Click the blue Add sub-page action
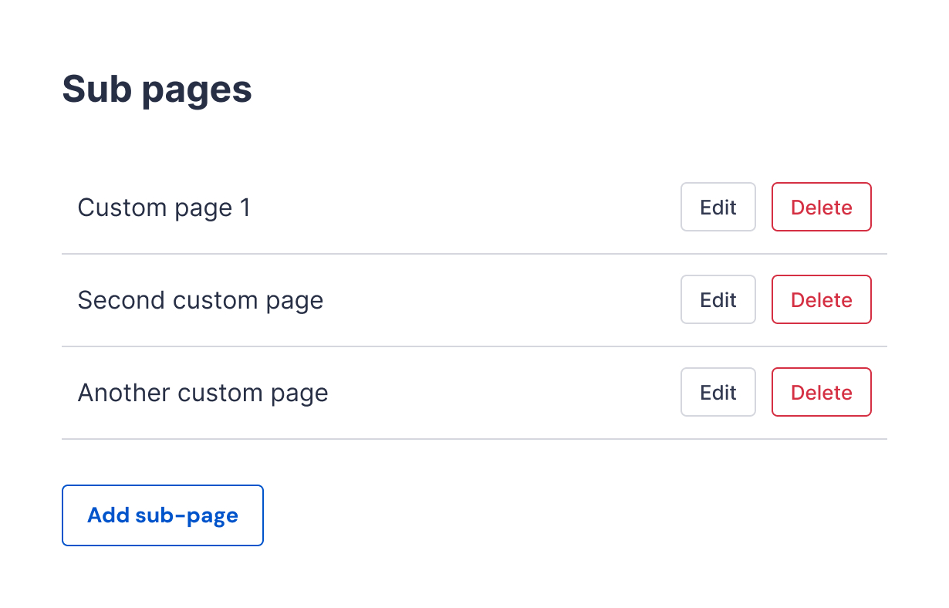The image size is (949, 608). pos(162,515)
